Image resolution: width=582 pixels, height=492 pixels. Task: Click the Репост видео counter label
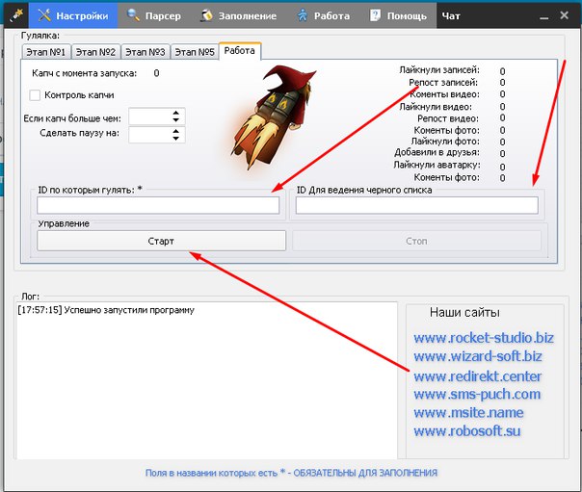click(x=448, y=118)
